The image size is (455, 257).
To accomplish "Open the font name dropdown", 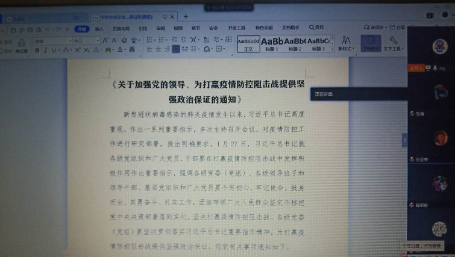I will click(52, 40).
